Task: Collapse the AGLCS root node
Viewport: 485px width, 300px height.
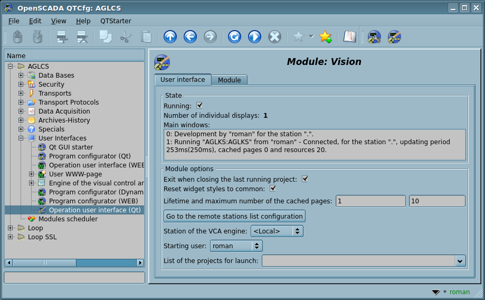Action: [x=10, y=66]
